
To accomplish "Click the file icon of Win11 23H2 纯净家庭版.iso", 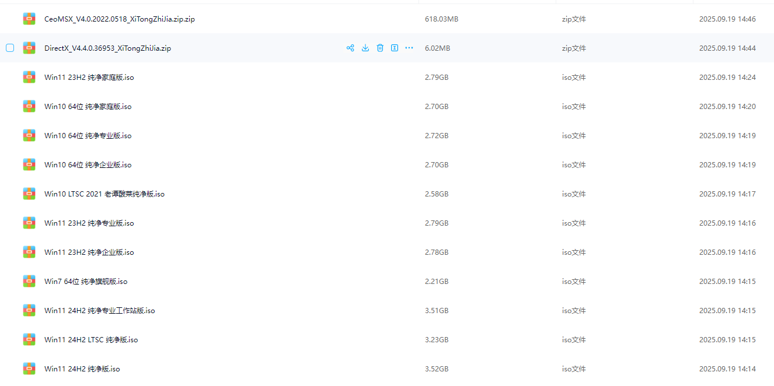I will [x=29, y=77].
